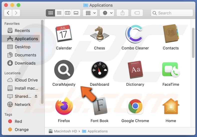Go back with the left chevron button
197x137 pixels.
[8, 13]
